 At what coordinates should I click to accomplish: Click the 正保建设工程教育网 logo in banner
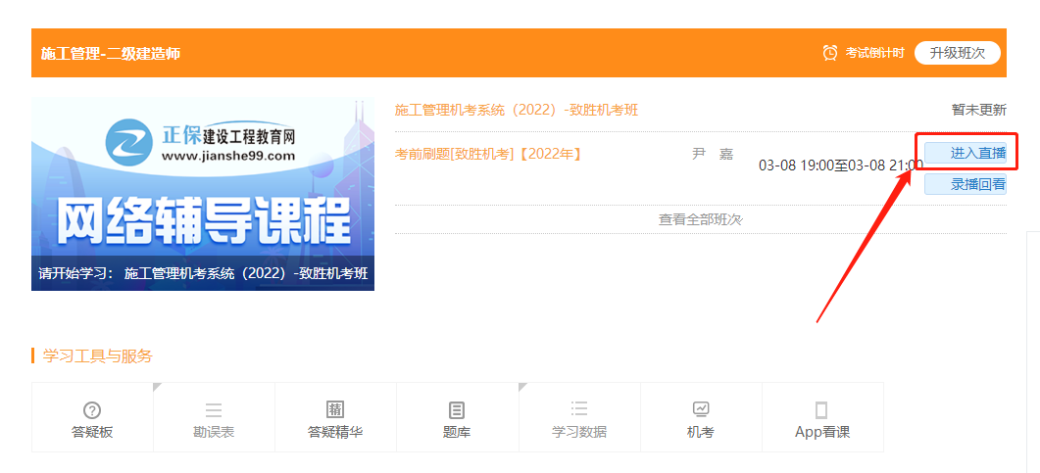click(203, 142)
